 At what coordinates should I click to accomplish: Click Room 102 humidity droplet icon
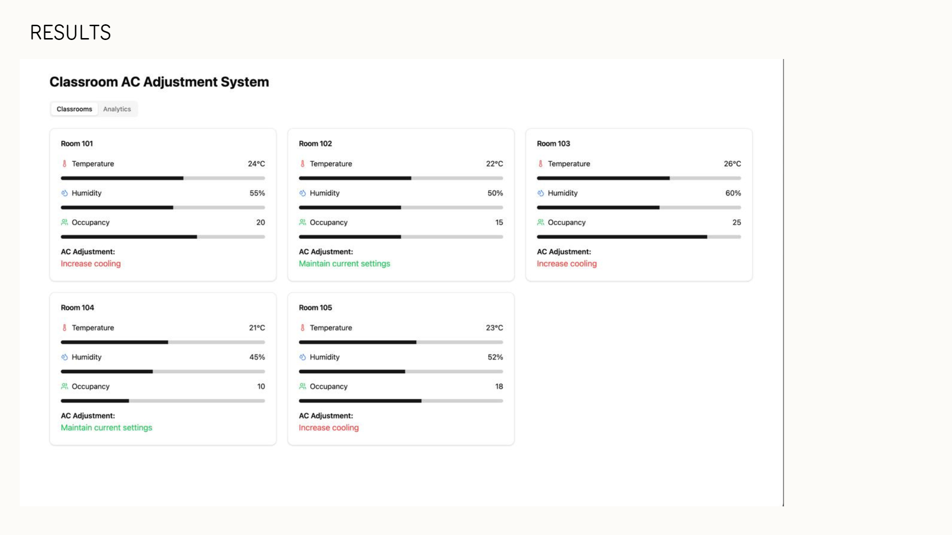tap(303, 193)
